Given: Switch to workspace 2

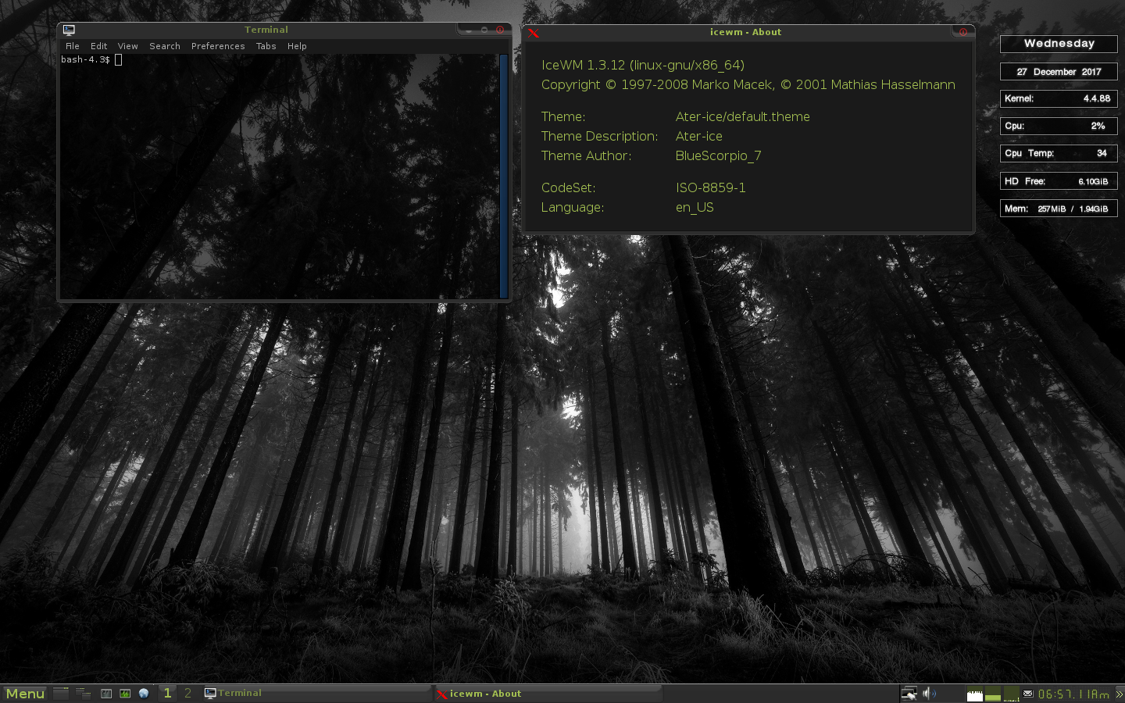Looking at the screenshot, I should 187,694.
